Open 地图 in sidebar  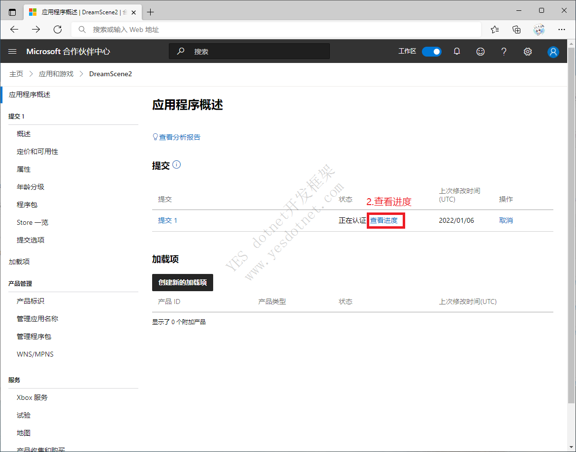[x=24, y=433]
